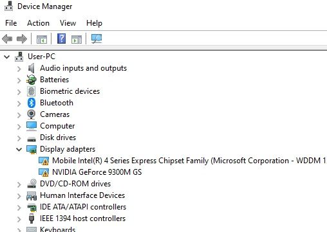
Task: Expand Human Interface Devices category
Action: point(19,196)
